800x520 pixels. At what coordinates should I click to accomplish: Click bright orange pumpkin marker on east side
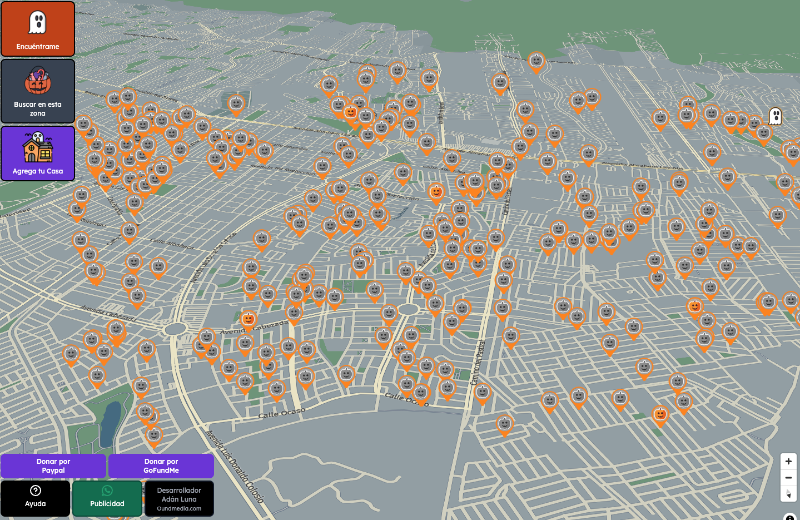click(694, 306)
